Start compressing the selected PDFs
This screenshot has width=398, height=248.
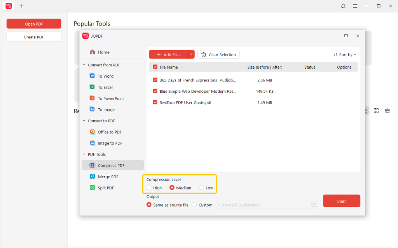tap(341, 201)
